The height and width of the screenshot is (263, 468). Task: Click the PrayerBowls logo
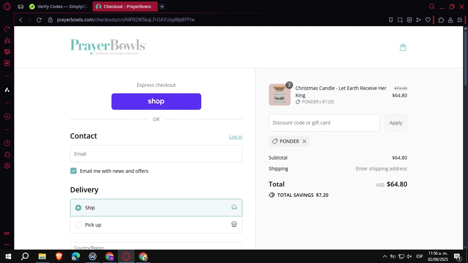108,47
